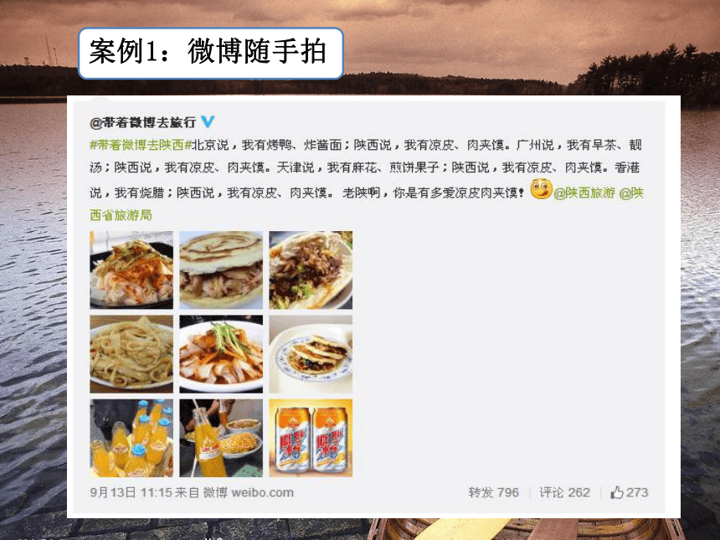Open the red chili liangpi photo
Screen dimensions: 720x540
(x=131, y=270)
